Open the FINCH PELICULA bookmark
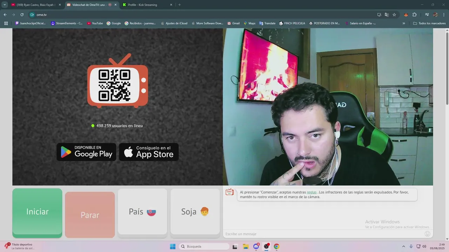Viewport: 449px width, 252px height. [292, 23]
